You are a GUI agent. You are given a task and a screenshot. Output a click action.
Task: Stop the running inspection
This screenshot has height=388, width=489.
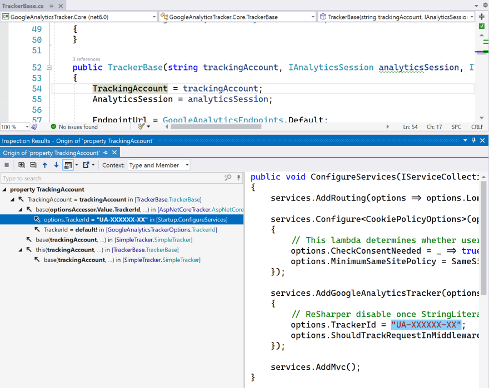click(x=7, y=165)
